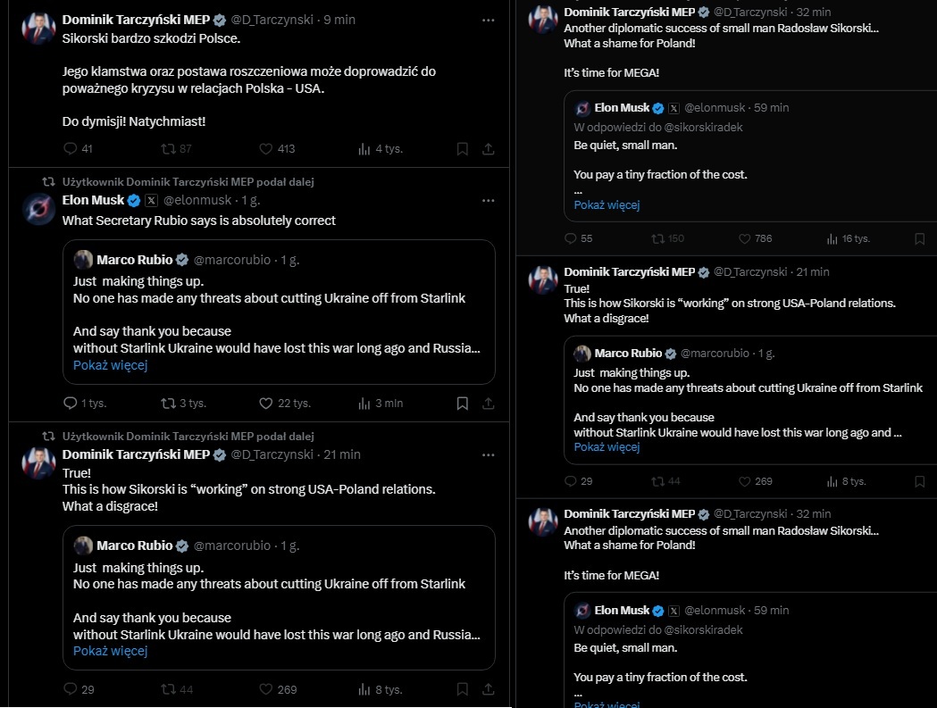Share the "Sikorski bardzo szkodzi Polsce" tweet

489,149
